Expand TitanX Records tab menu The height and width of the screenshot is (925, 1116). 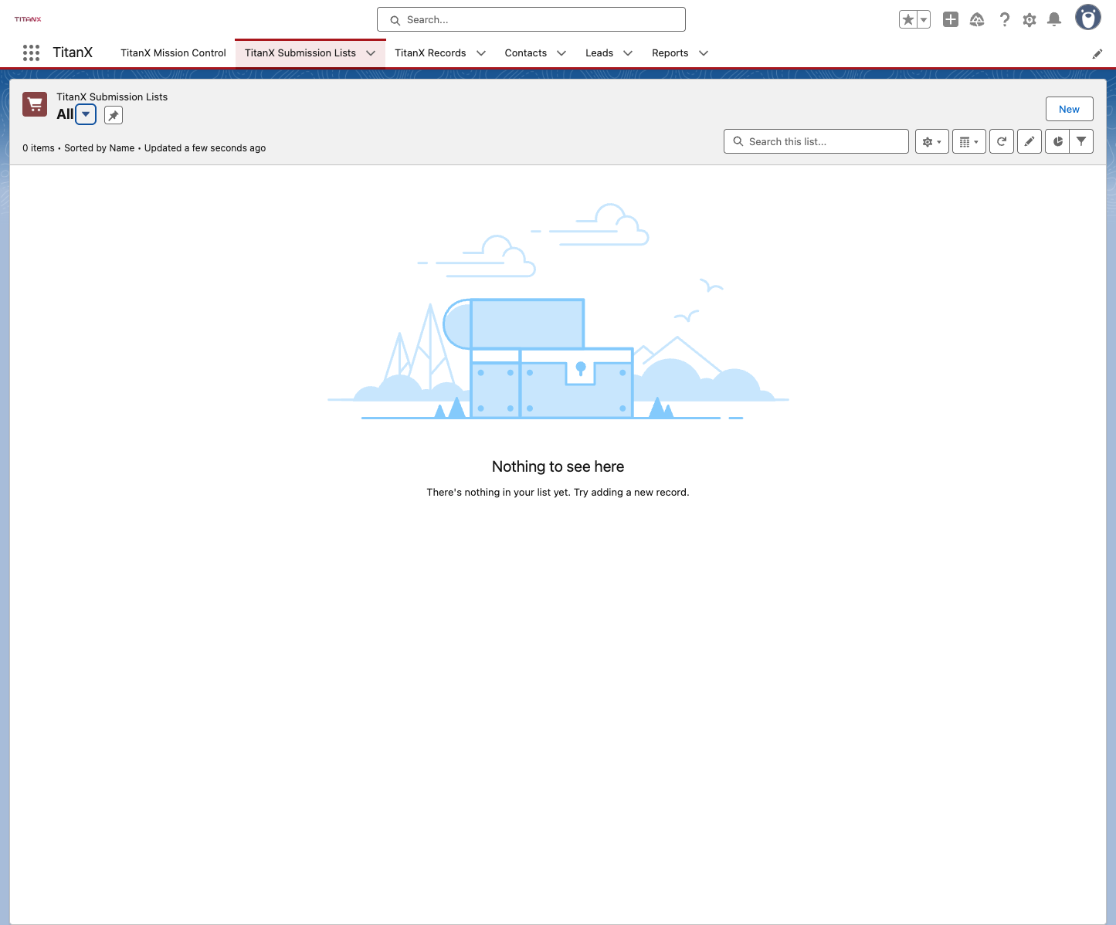[x=481, y=53]
